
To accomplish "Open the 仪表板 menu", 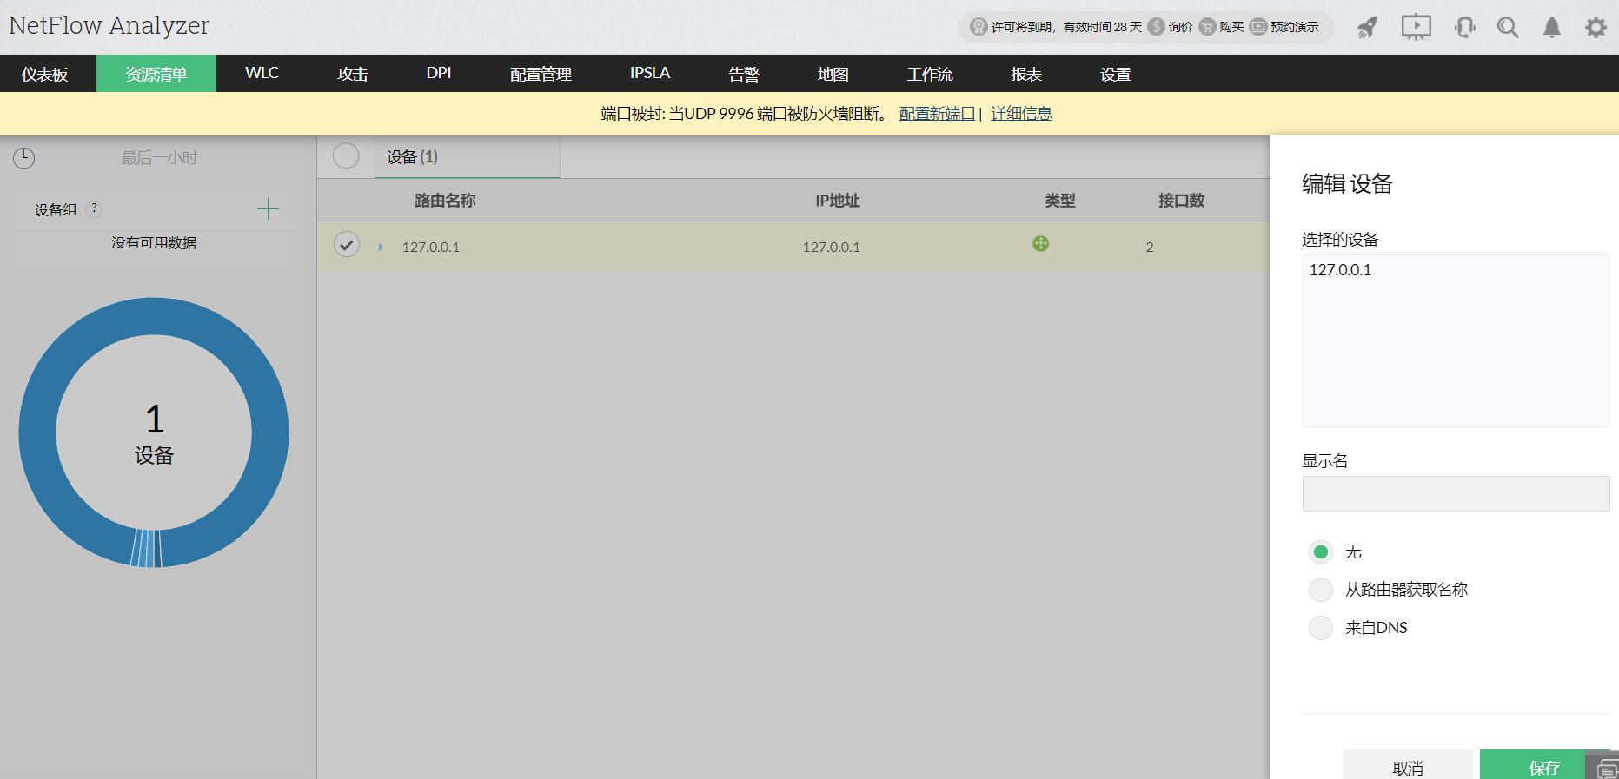I will (x=45, y=74).
